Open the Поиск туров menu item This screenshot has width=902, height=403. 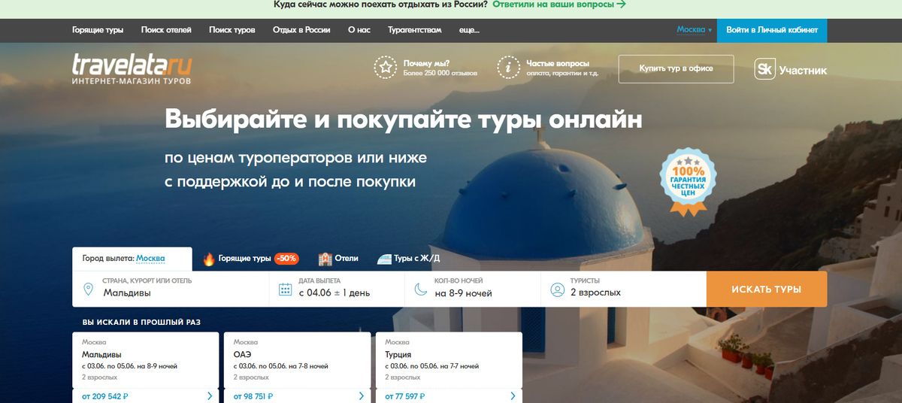[232, 31]
